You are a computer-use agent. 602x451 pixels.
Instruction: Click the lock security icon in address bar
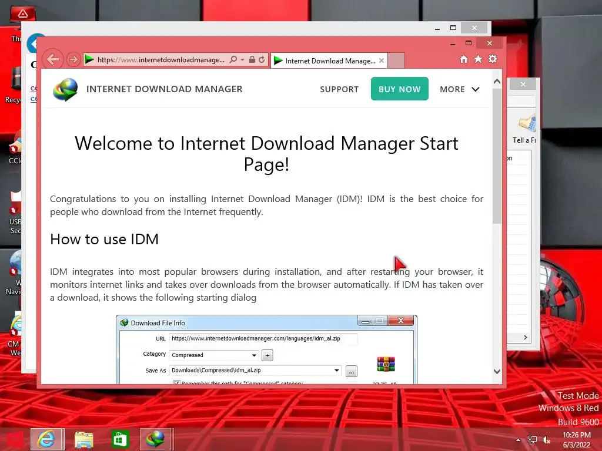(x=252, y=59)
